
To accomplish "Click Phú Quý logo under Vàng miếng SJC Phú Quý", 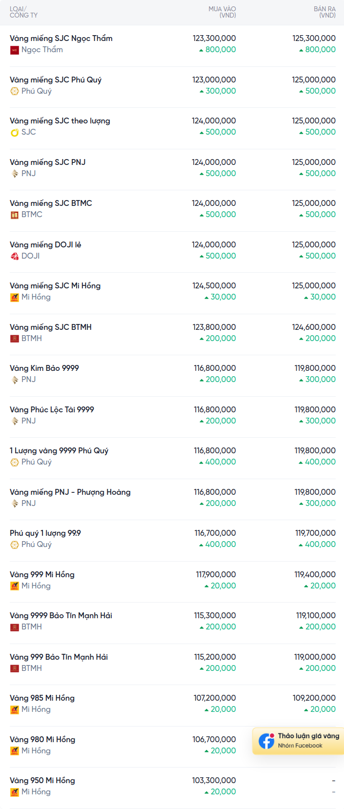I will tap(15, 91).
